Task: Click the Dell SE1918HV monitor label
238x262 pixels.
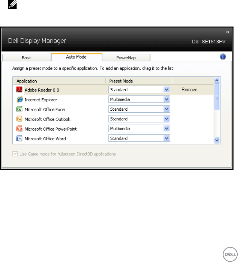Action: coord(209,42)
